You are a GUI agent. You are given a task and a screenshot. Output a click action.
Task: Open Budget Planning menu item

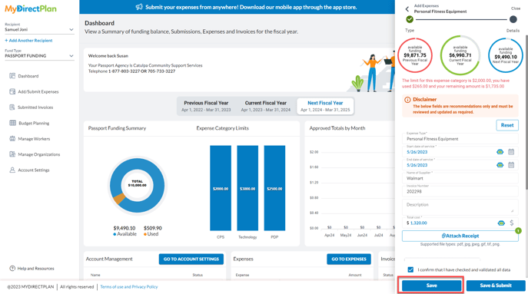point(34,123)
